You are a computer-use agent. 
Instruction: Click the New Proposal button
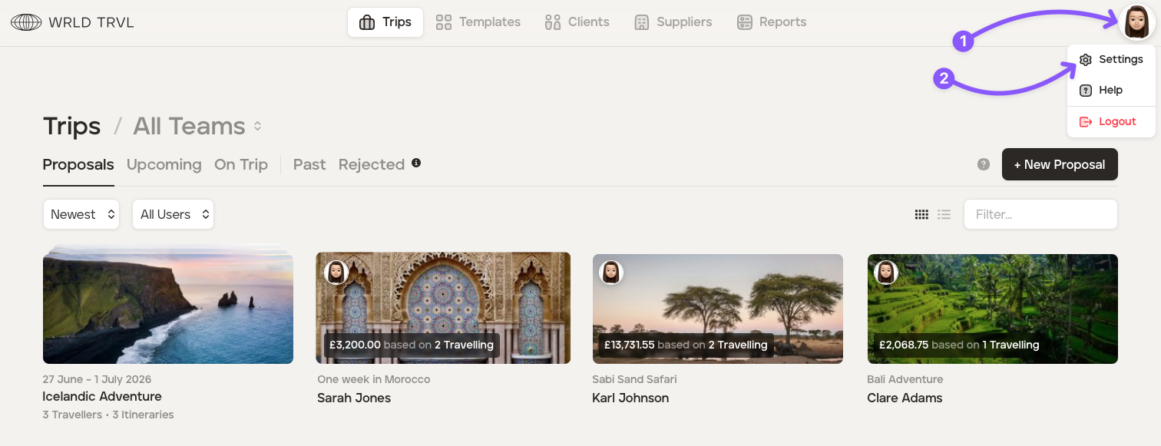pos(1059,164)
